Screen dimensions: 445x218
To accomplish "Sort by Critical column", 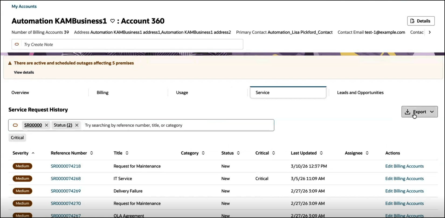I will [x=274, y=153].
